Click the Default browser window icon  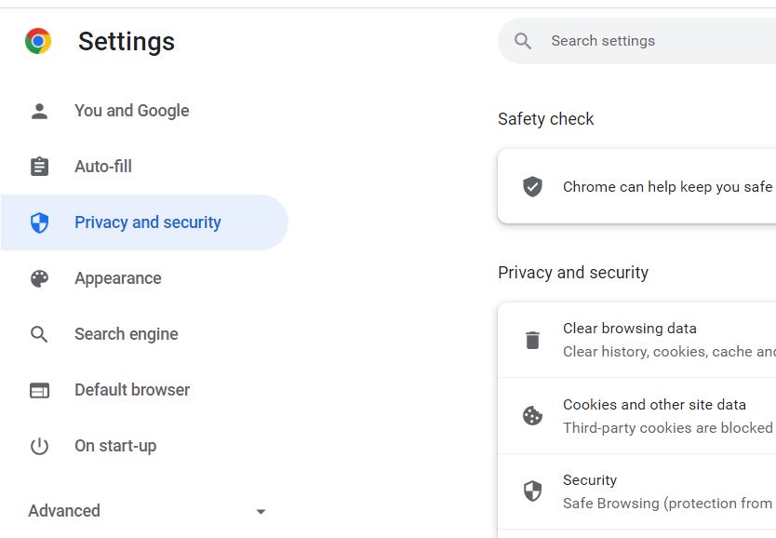click(x=39, y=389)
